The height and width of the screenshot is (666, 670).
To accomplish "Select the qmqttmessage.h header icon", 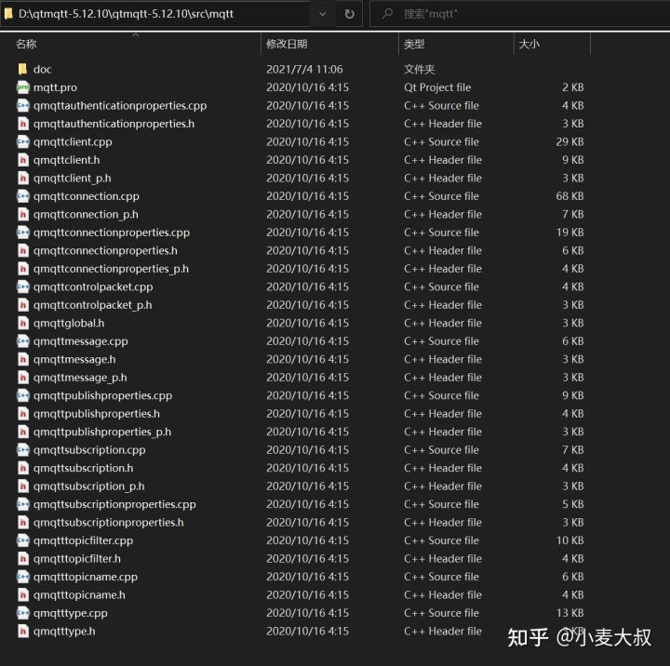I will pos(22,359).
